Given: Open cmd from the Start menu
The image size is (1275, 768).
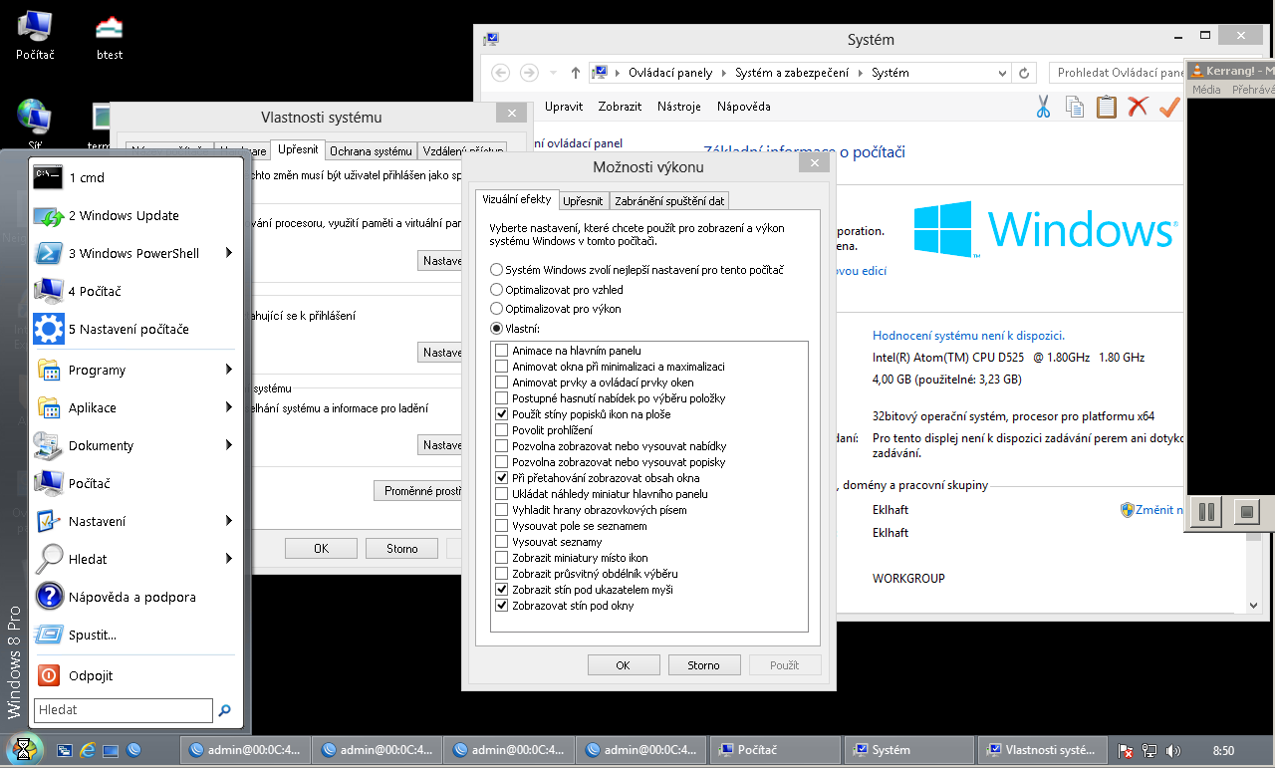Looking at the screenshot, I should click(x=137, y=177).
